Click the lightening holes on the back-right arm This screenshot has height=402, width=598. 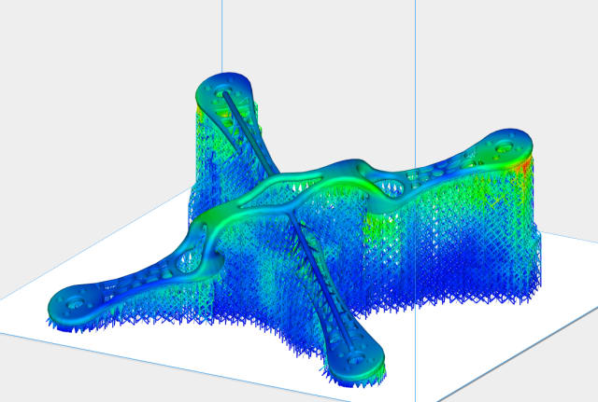click(x=439, y=180)
